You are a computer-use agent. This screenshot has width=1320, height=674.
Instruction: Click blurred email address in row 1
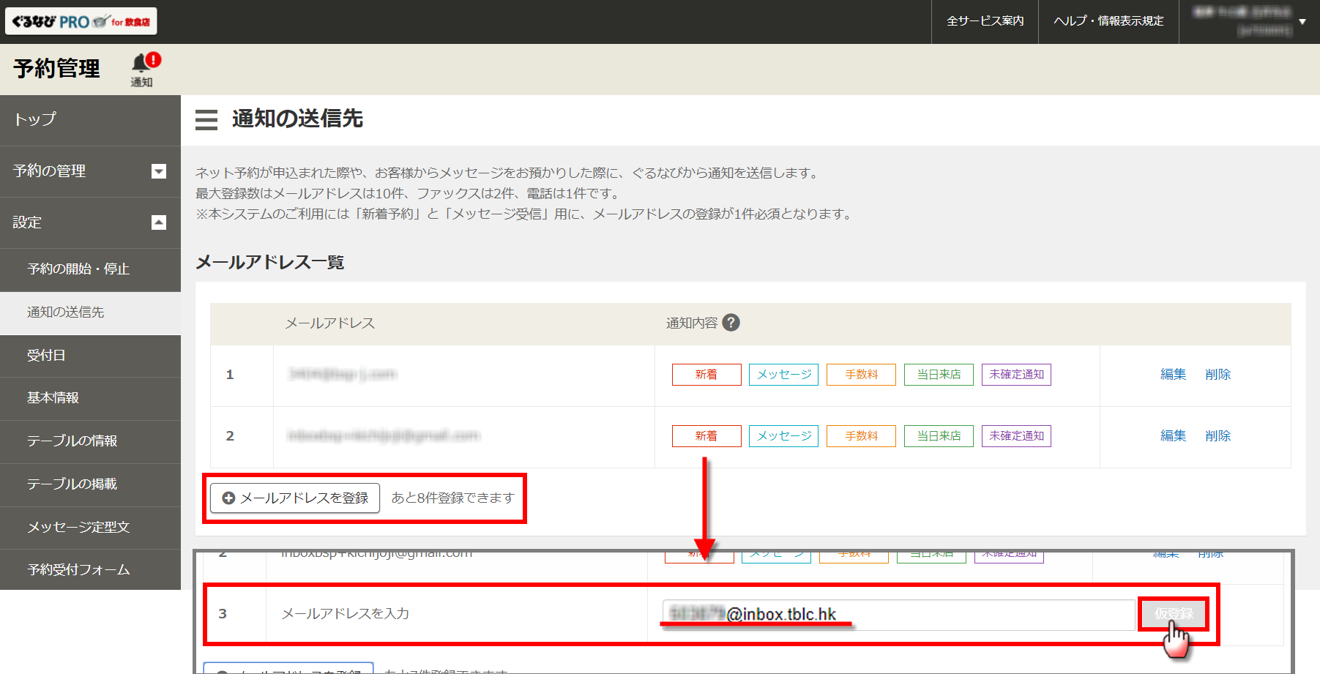pyautogui.click(x=342, y=375)
